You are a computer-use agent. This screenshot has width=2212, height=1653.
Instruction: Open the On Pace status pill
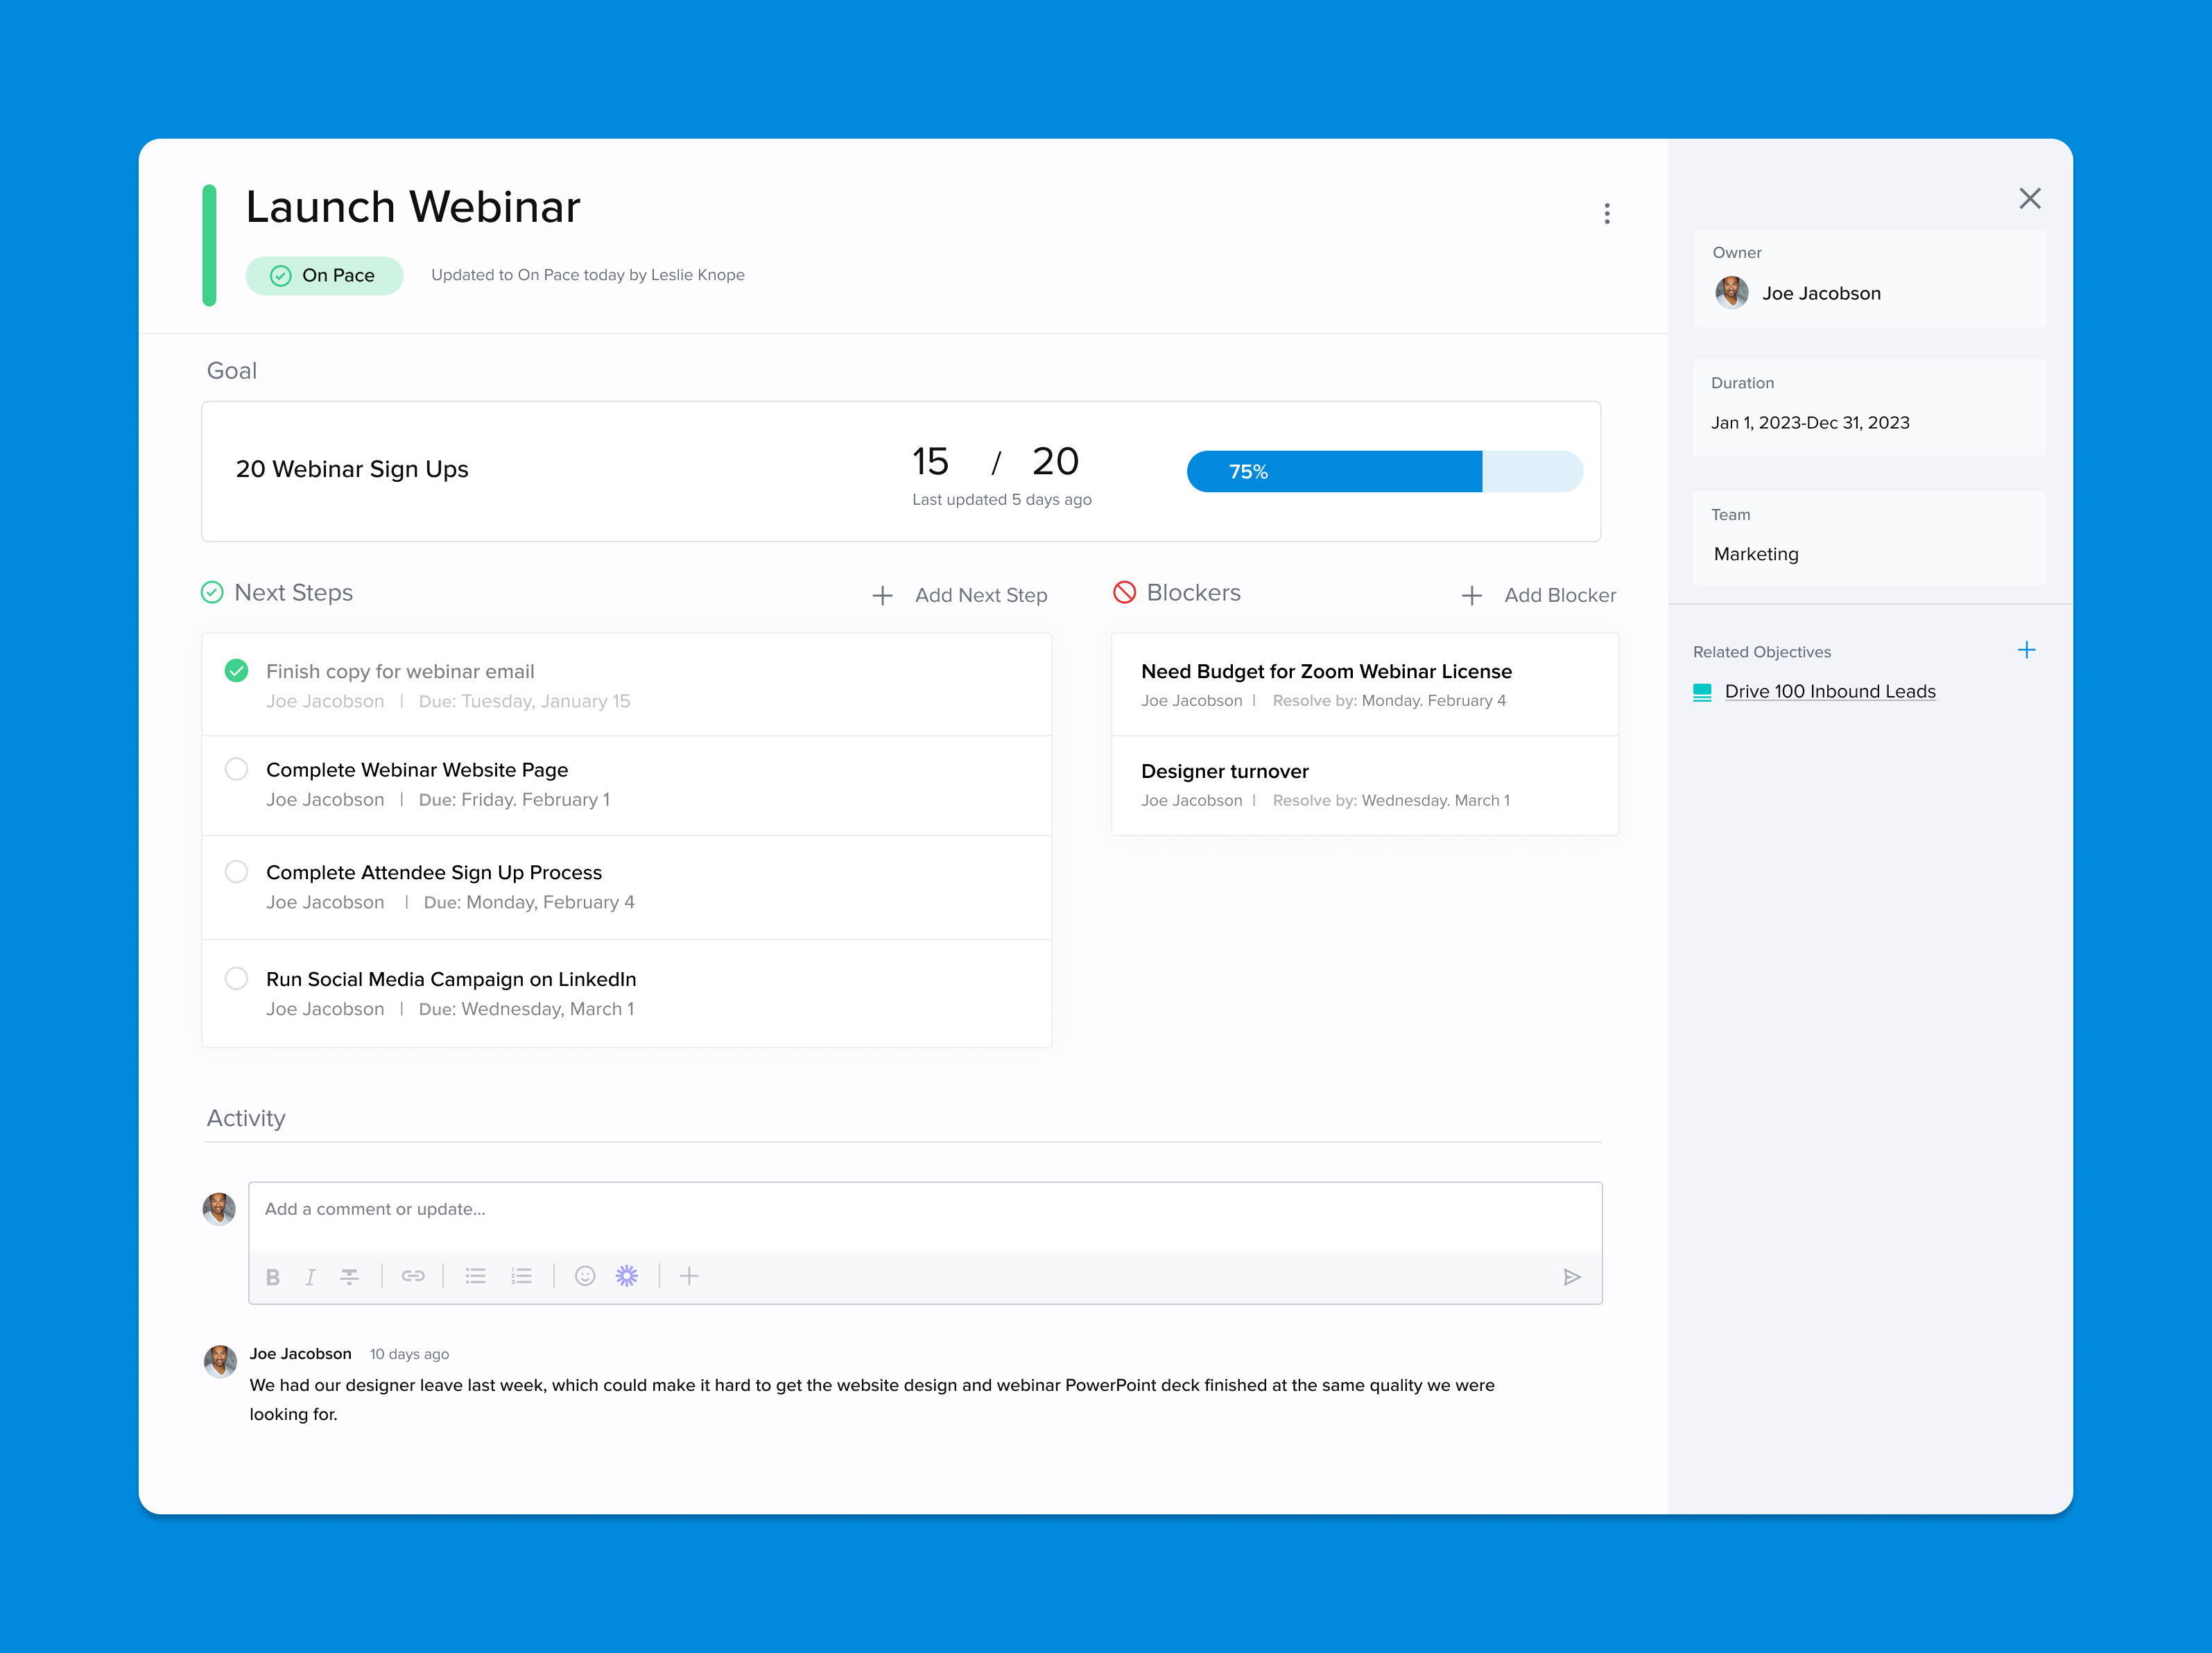tap(324, 275)
